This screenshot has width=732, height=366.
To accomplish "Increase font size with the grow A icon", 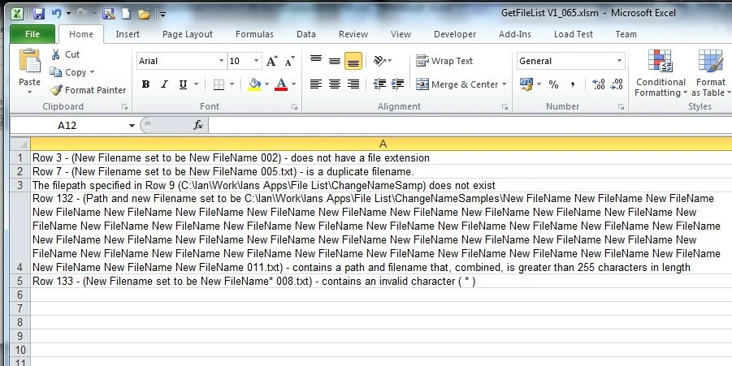I will [271, 61].
